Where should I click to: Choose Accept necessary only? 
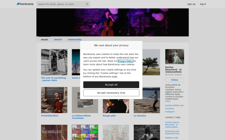point(111,93)
